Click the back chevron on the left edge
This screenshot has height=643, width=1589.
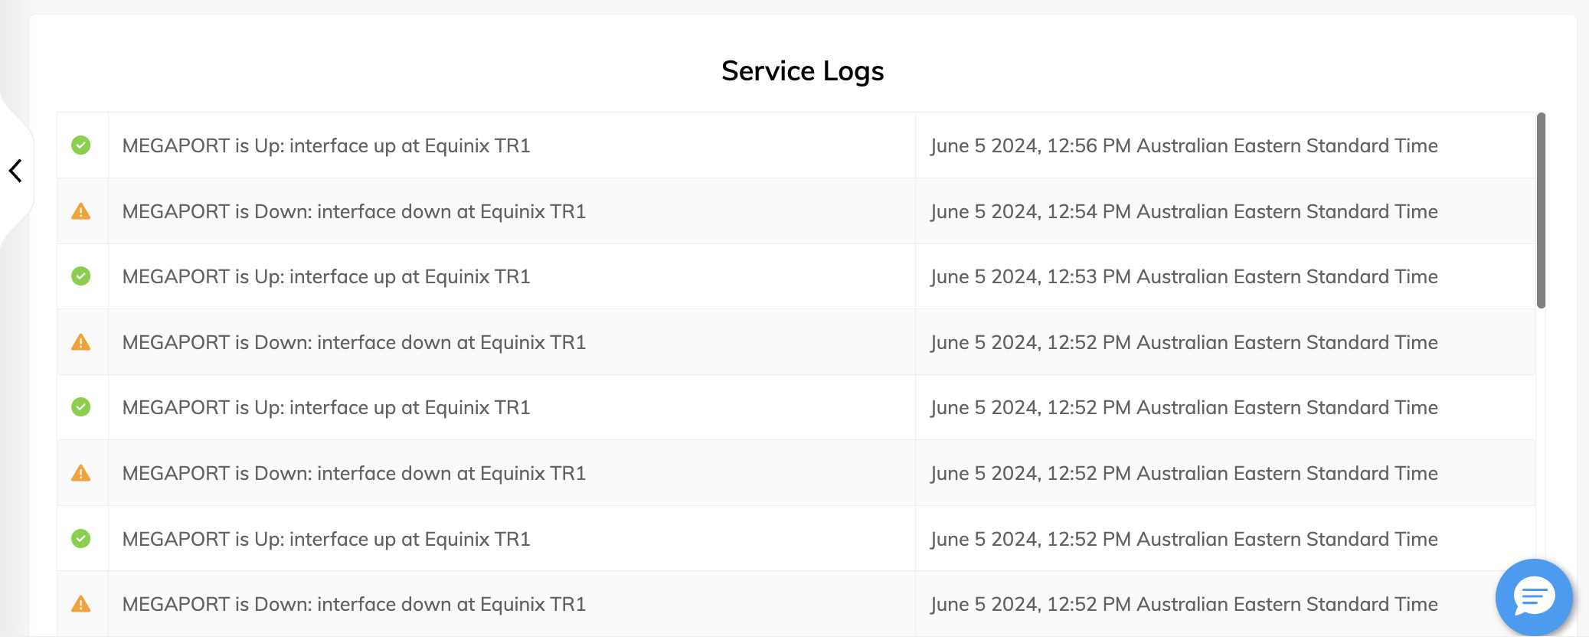point(15,171)
